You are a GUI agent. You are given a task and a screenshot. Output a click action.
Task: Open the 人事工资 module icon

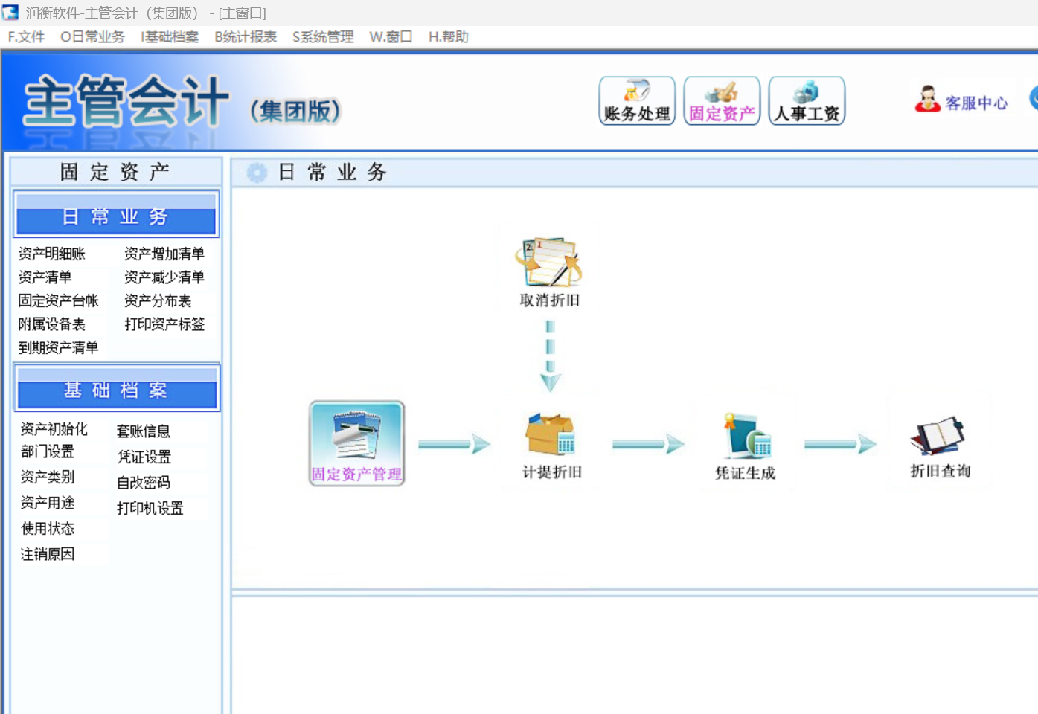point(807,101)
